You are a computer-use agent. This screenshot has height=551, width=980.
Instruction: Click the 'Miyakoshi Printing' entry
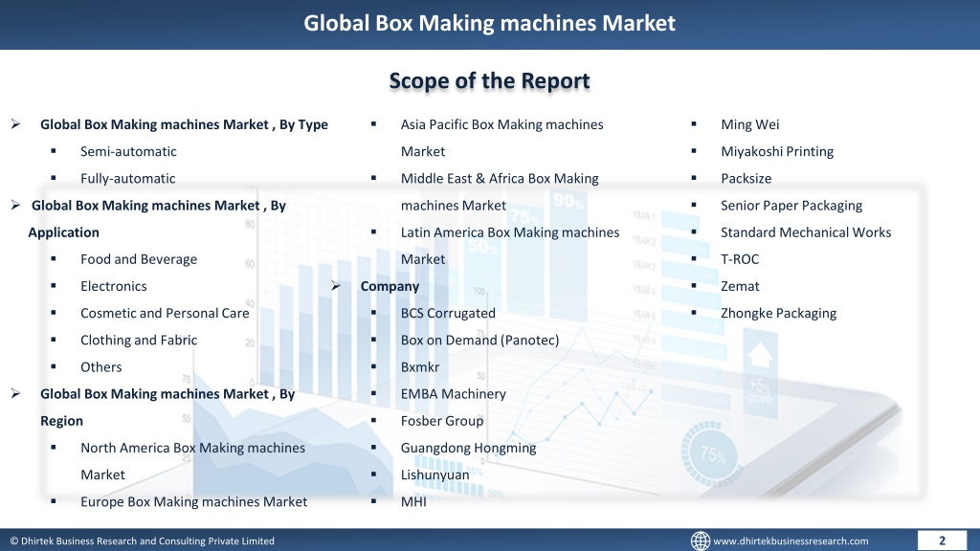[x=777, y=151]
